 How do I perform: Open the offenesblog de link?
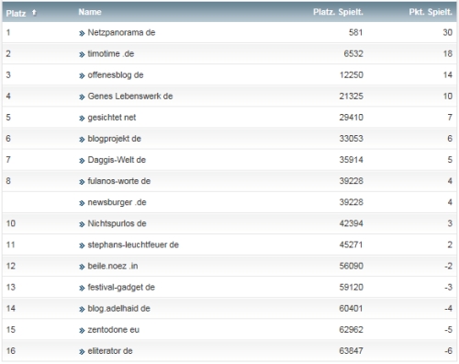click(116, 75)
